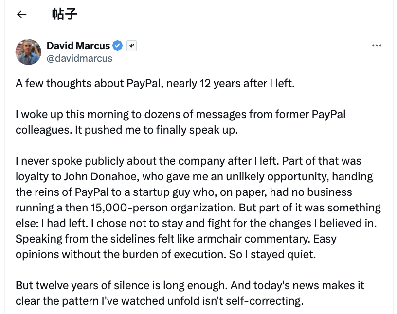The image size is (397, 314).
Task: Click the 帖子 page heading
Action: [64, 14]
